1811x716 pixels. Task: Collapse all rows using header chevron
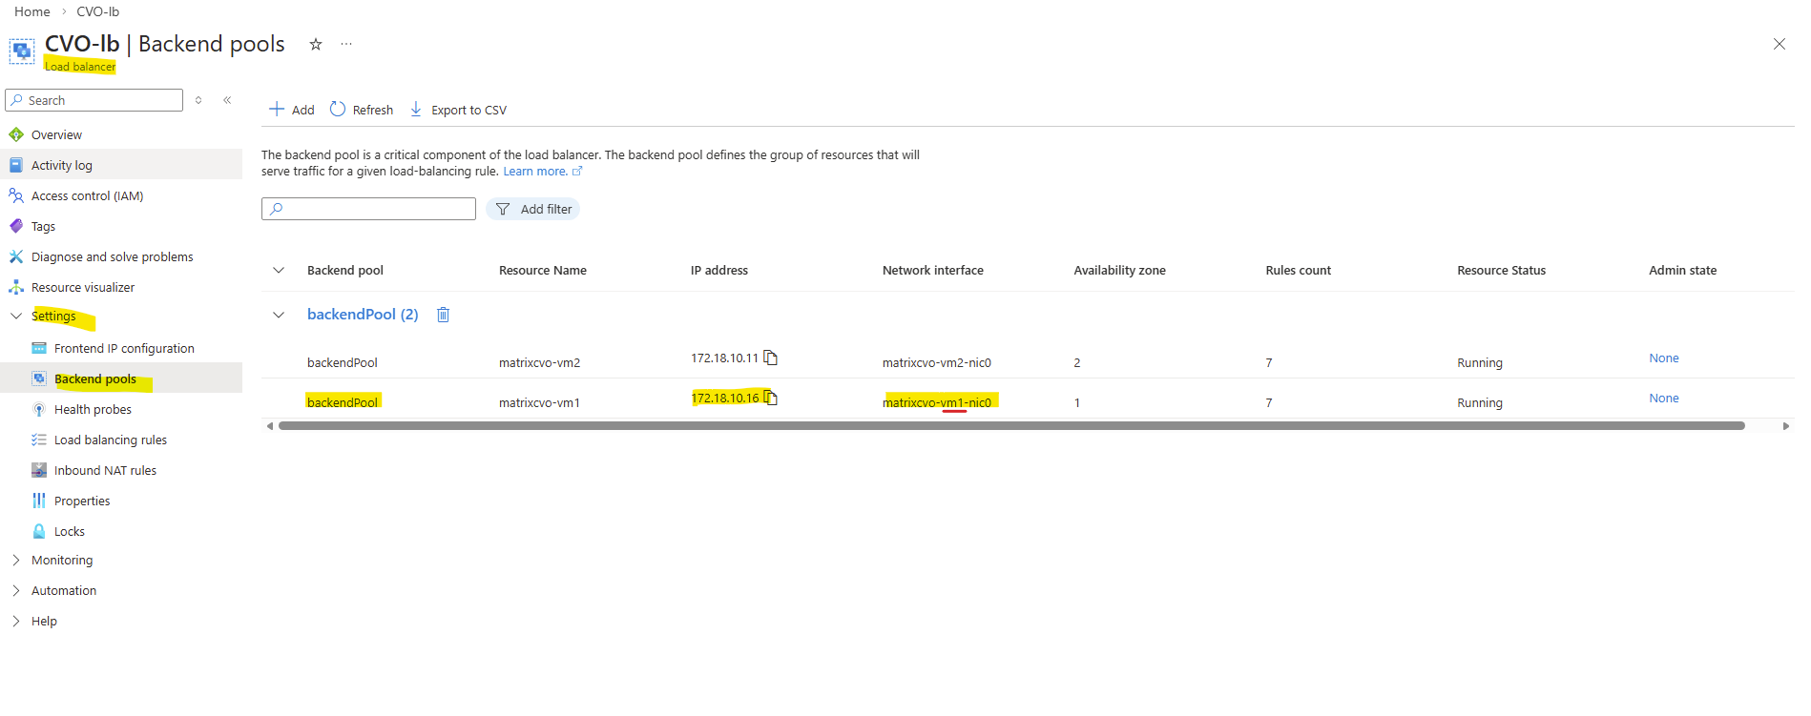pyautogui.click(x=279, y=271)
